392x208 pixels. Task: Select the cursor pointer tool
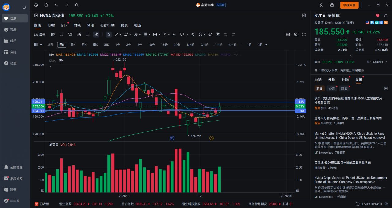109,35
